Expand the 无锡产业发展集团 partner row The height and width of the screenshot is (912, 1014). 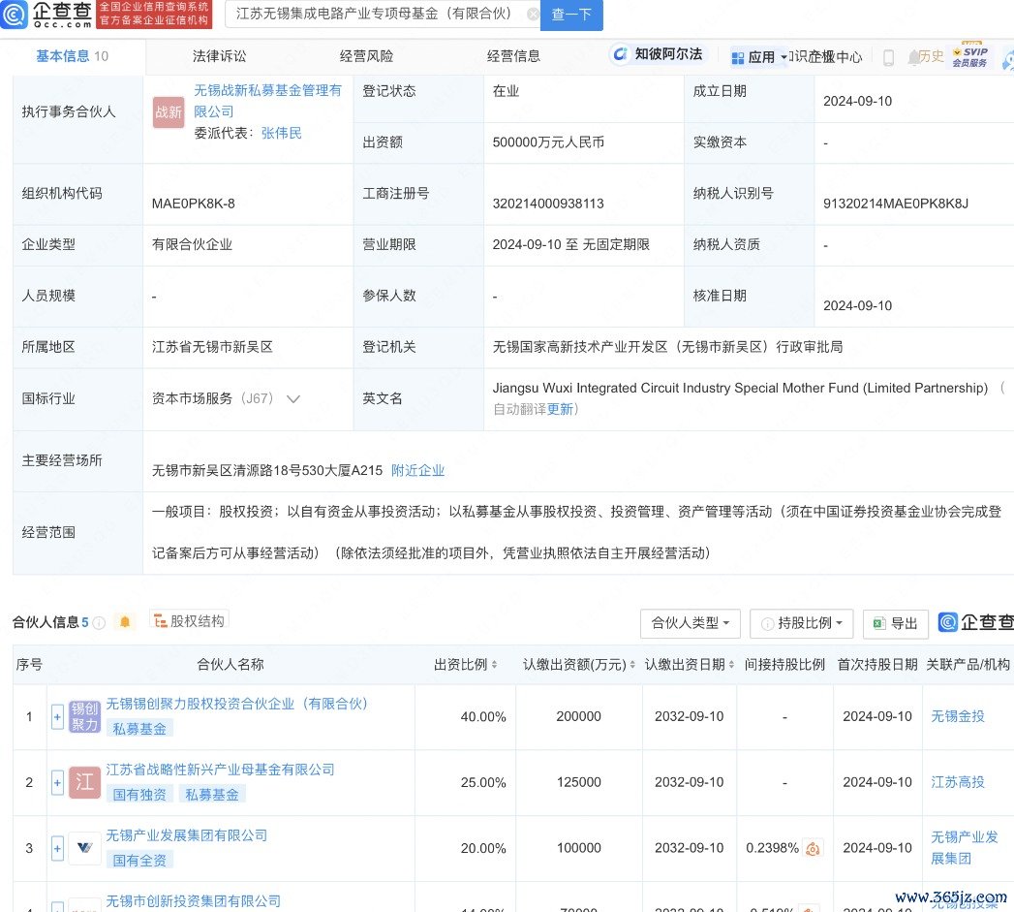coord(57,849)
